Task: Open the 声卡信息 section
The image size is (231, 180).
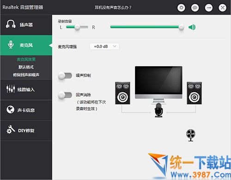Action: click(x=26, y=110)
